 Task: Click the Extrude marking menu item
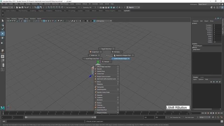click(x=106, y=62)
